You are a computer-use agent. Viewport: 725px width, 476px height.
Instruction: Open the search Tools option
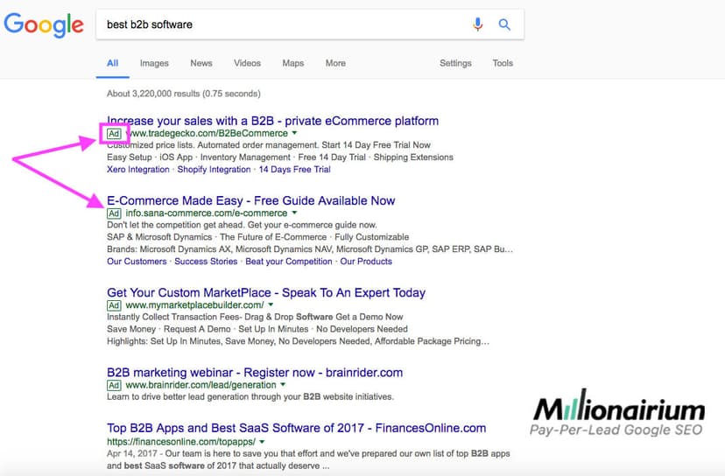pyautogui.click(x=503, y=63)
